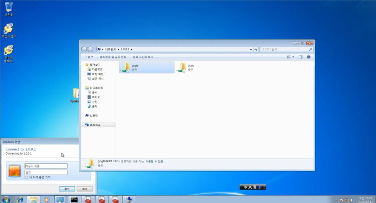Check 내 자격 증명 기억 checkbox
Screen dimensions: 376x203
coord(26,177)
